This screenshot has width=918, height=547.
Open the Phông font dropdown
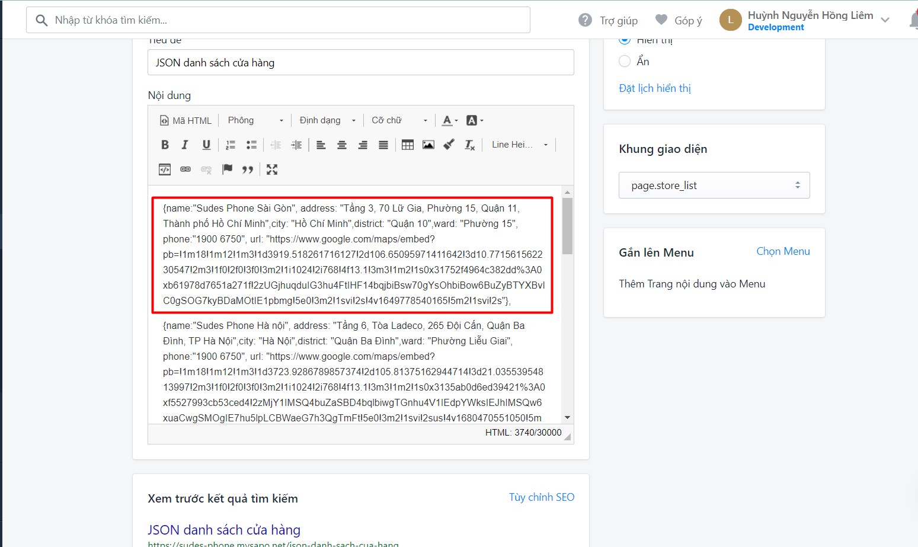(x=256, y=120)
